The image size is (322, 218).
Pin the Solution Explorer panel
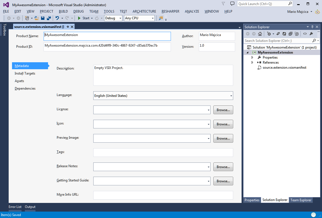coord(312,27)
